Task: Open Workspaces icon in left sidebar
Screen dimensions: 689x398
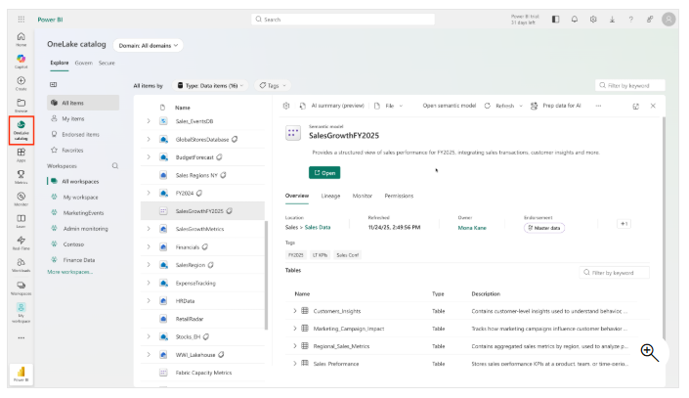Action: [22, 287]
